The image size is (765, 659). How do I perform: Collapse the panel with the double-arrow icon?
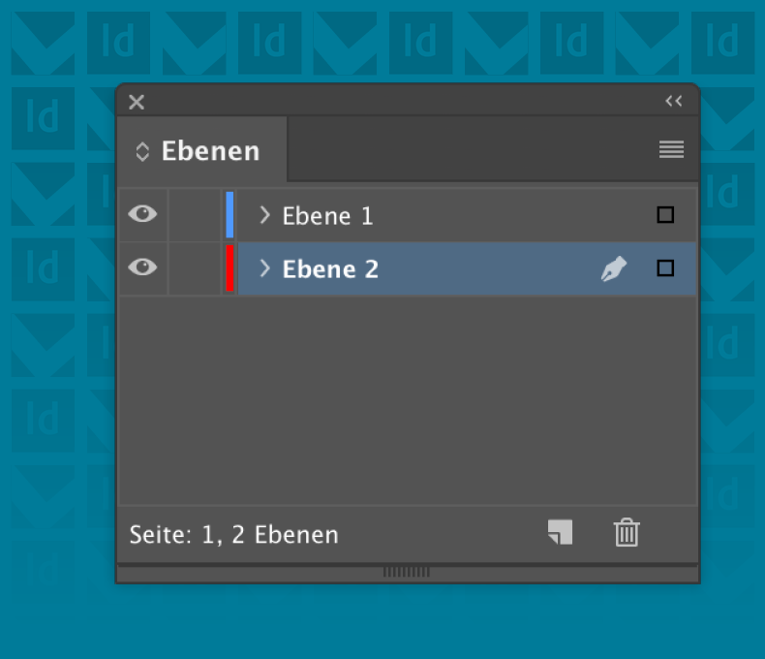click(x=674, y=101)
